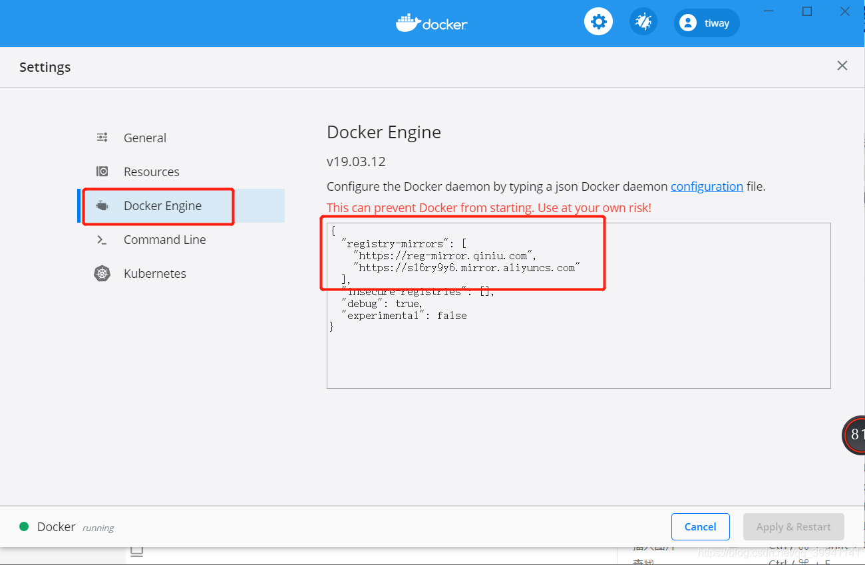Viewport: 865px width, 565px height.
Task: Click the Resources disk icon
Action: 102,171
